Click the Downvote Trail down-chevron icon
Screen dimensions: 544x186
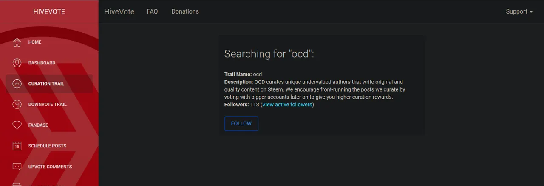click(x=17, y=104)
